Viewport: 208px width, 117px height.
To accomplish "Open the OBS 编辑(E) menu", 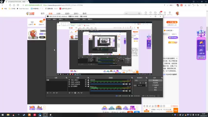I will click(x=55, y=19).
